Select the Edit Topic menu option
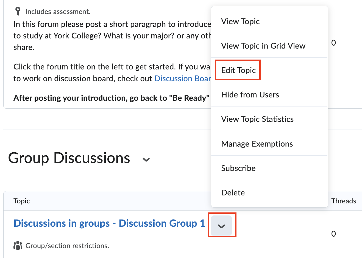This screenshot has height=258, width=362. click(x=238, y=70)
